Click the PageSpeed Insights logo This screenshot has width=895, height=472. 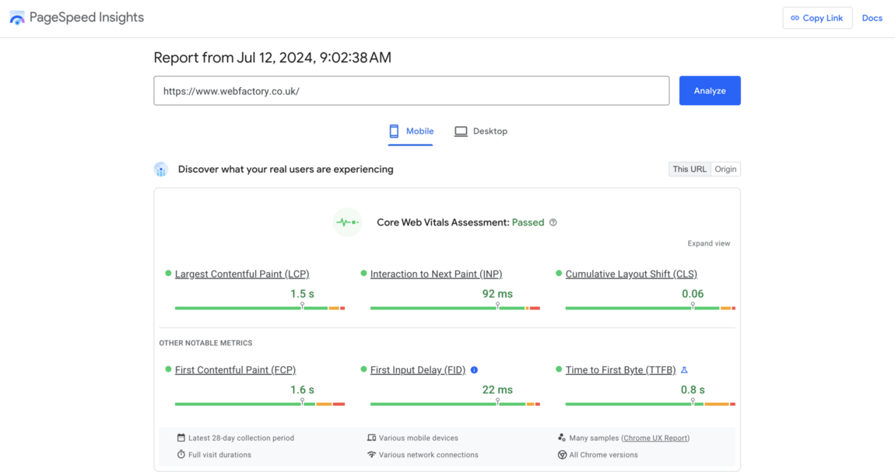click(x=16, y=17)
